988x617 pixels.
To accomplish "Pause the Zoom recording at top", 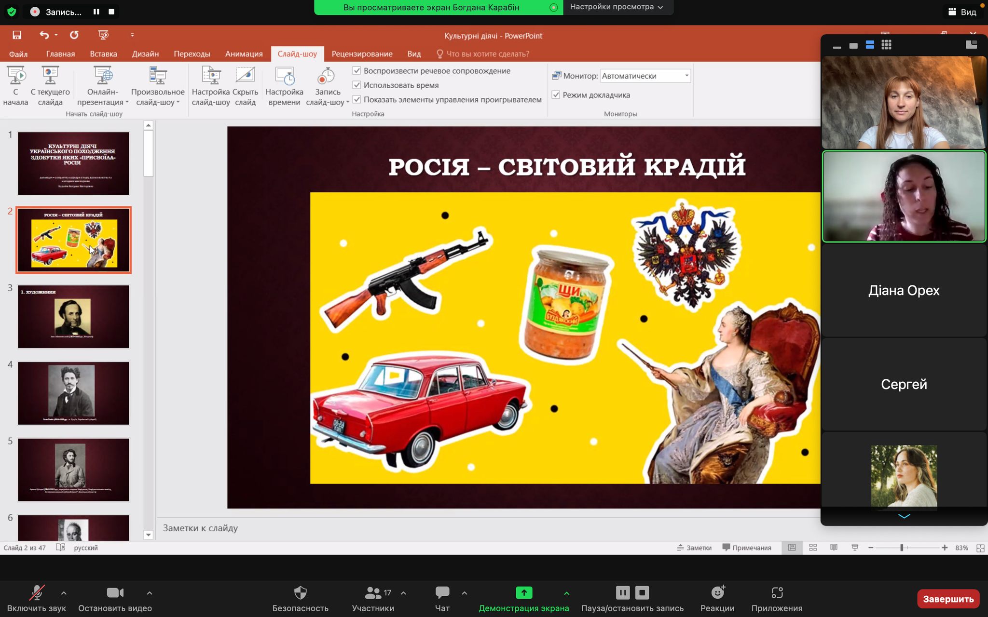I will 96,12.
